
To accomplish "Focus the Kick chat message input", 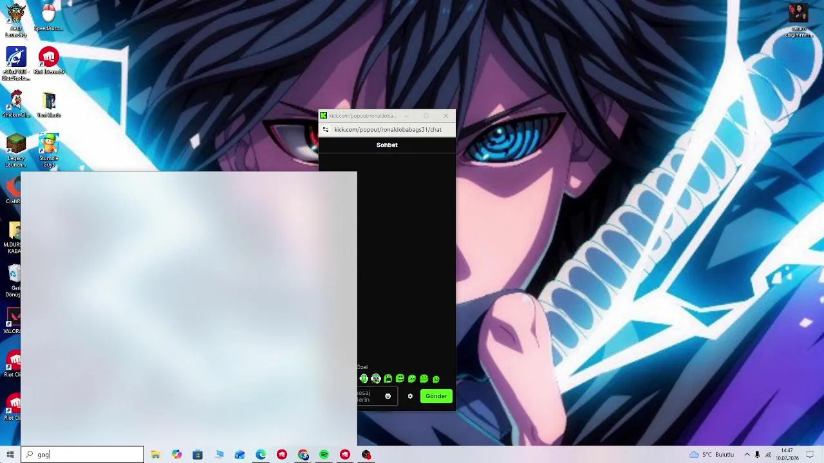I will click(376, 396).
